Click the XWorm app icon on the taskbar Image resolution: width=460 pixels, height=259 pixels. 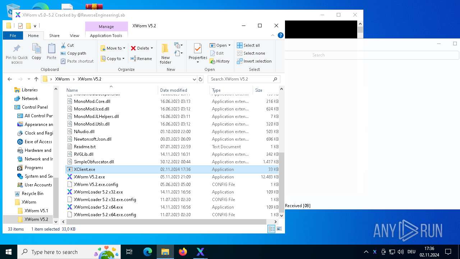pos(201,252)
